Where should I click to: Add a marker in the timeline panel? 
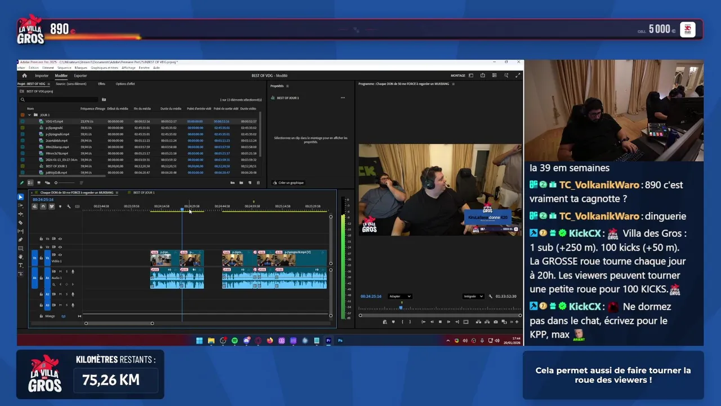(60, 206)
